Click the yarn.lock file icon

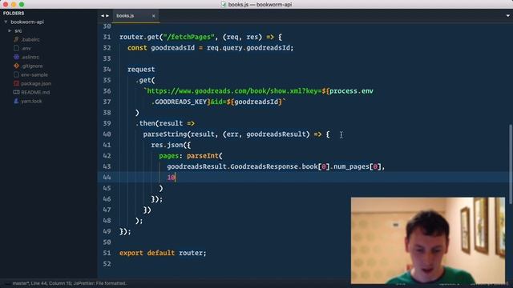16,101
